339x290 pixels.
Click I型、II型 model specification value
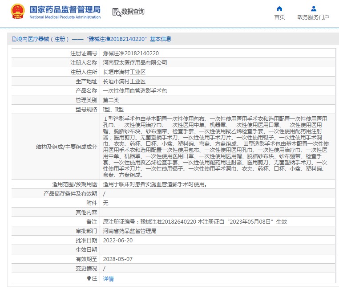(113, 109)
